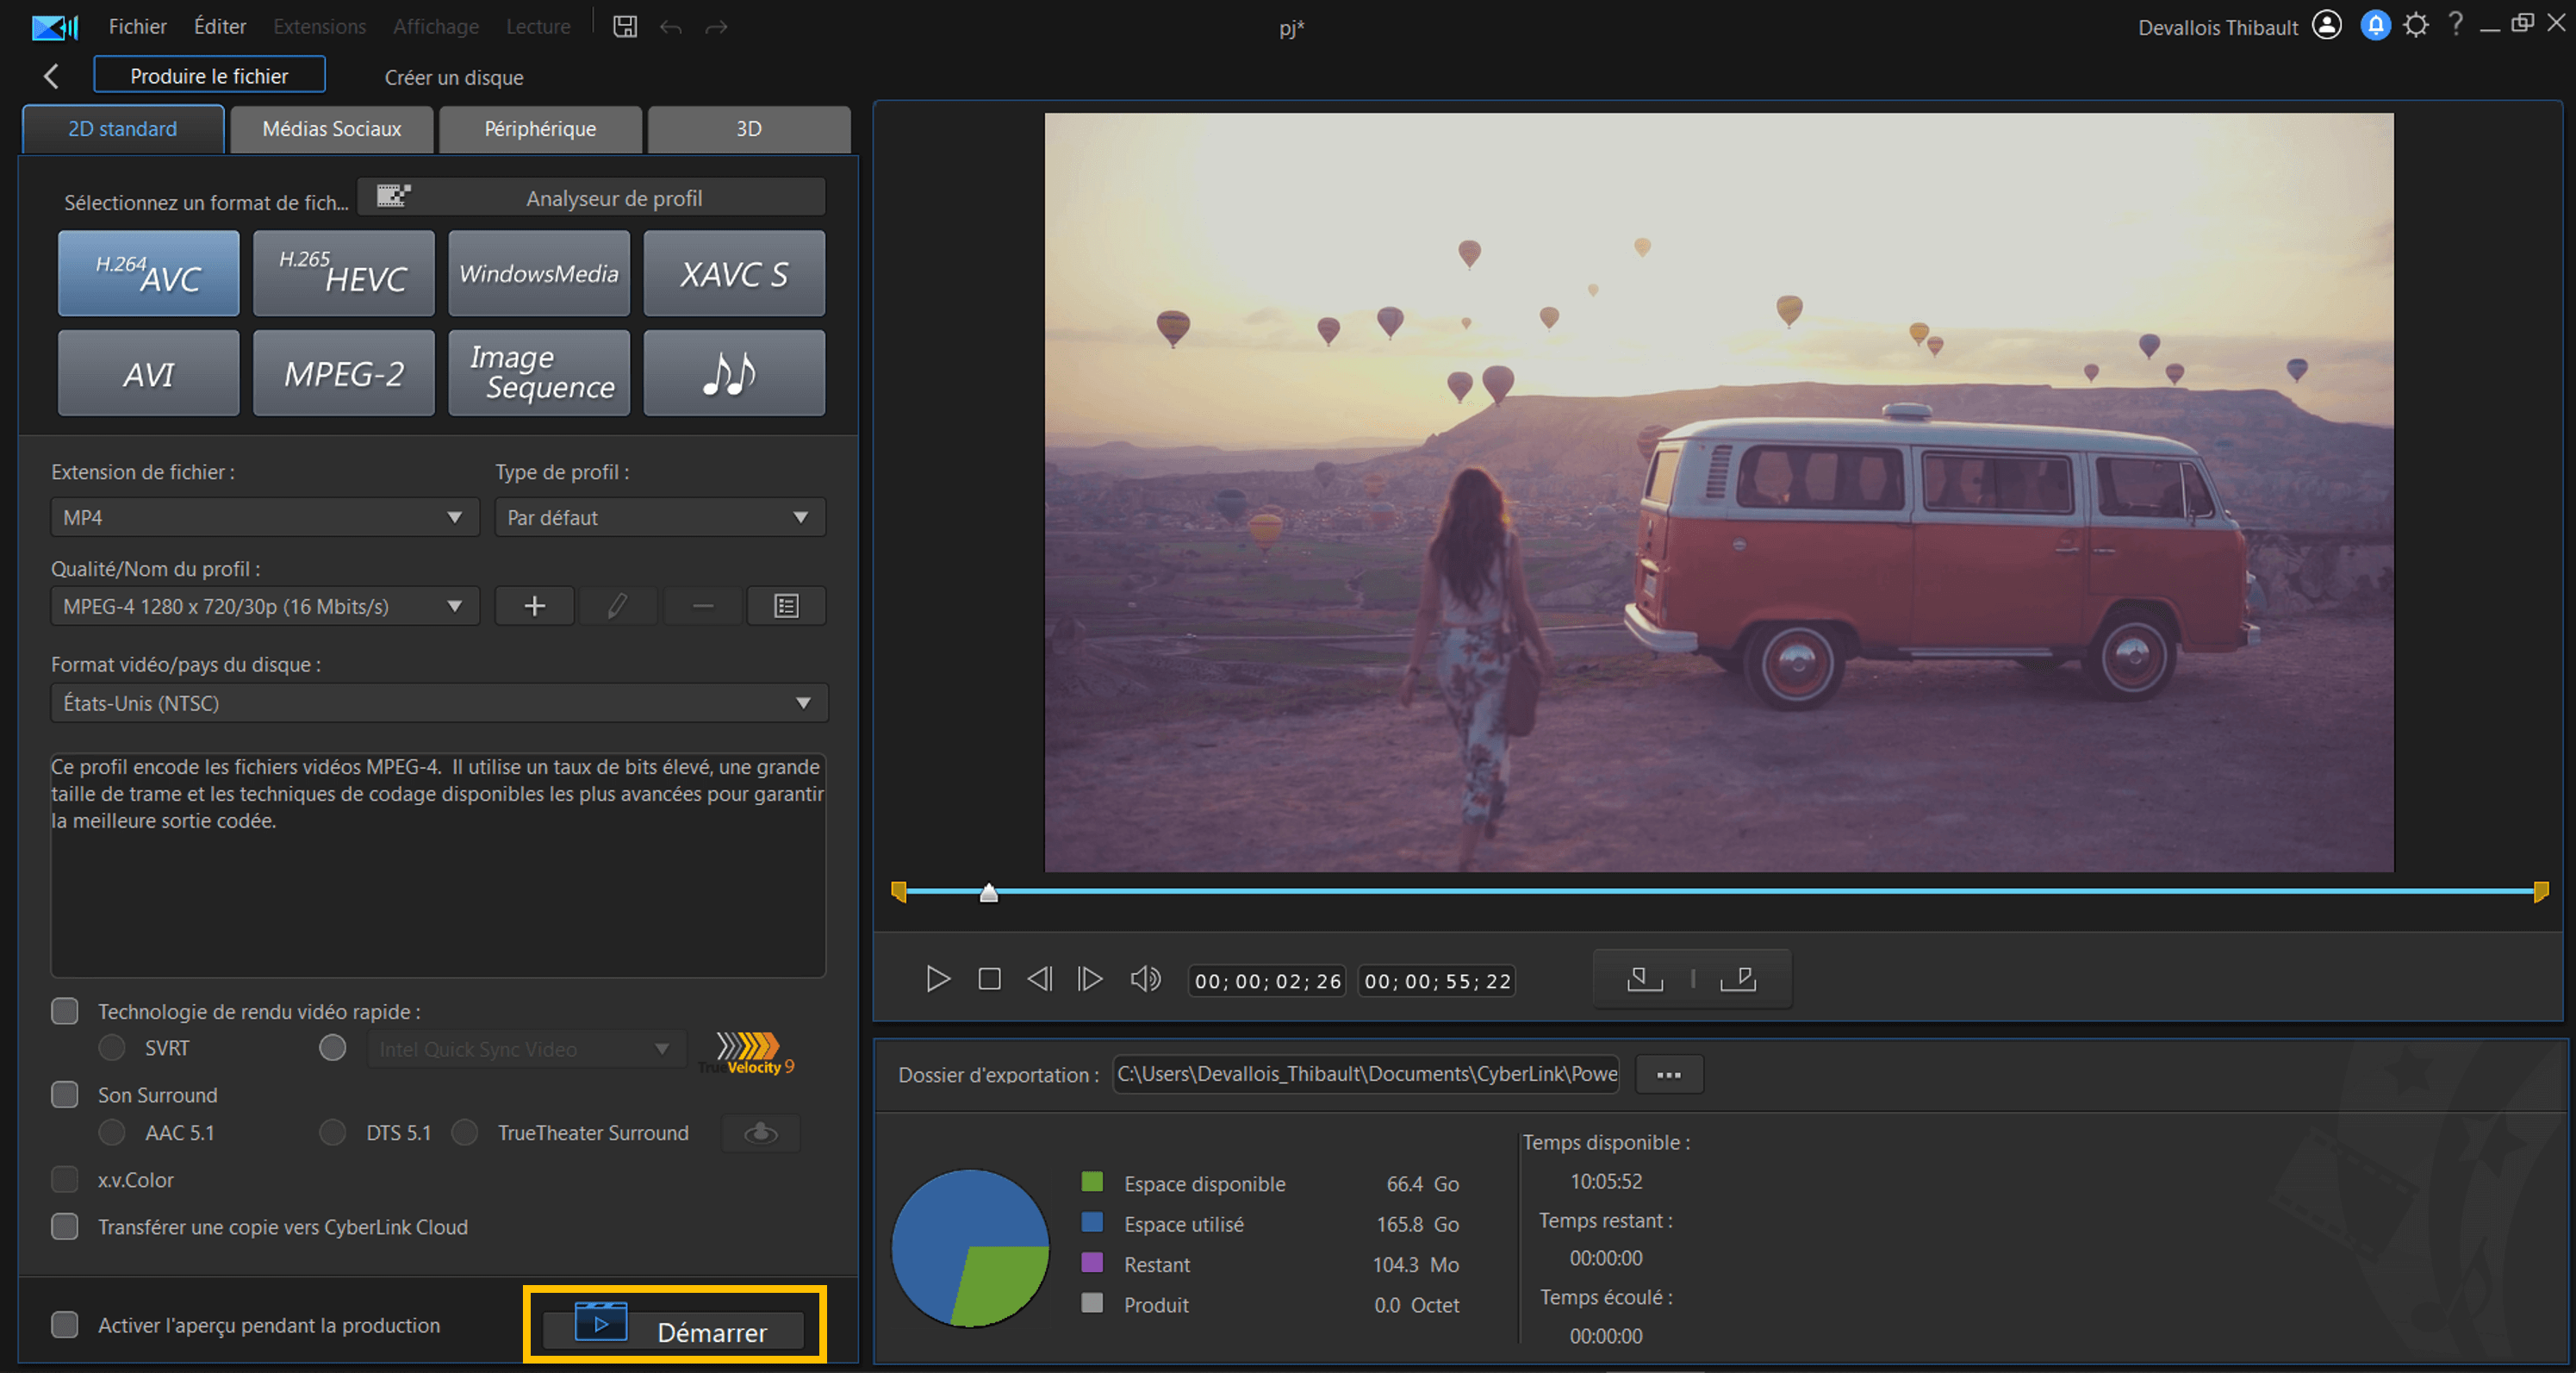The height and width of the screenshot is (1373, 2576).
Task: Switch to the Médias Sociaux tab
Action: pyautogui.click(x=333, y=128)
